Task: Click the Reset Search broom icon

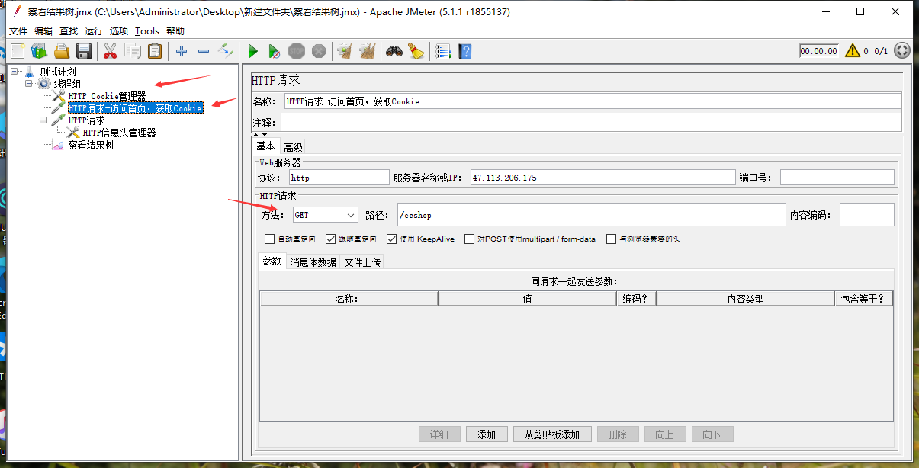Action: 416,51
